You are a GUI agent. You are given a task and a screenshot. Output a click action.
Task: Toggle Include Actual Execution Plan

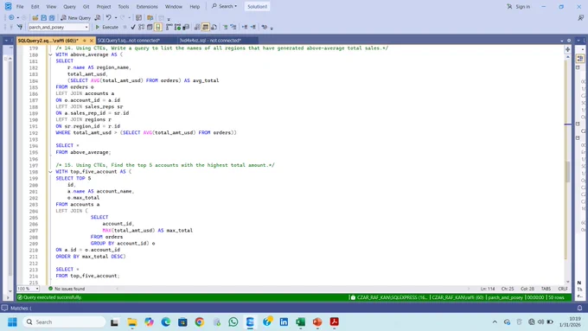pyautogui.click(x=169, y=27)
